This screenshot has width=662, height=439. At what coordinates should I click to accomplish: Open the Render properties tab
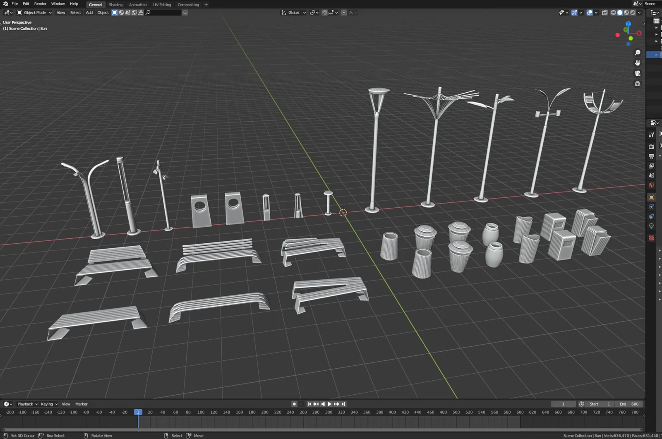pyautogui.click(x=651, y=147)
